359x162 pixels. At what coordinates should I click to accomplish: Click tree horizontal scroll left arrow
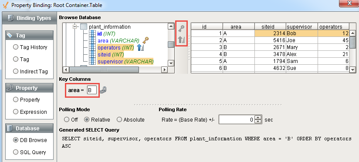pos(66,69)
